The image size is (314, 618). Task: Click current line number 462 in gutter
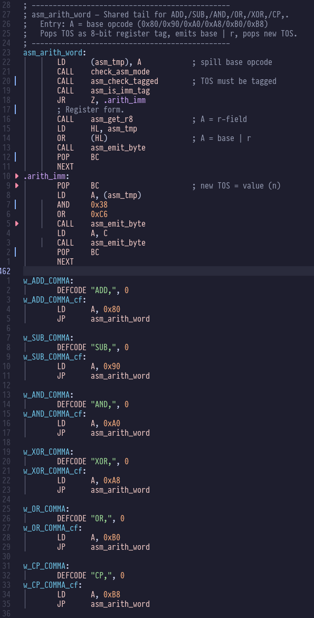coord(6,271)
